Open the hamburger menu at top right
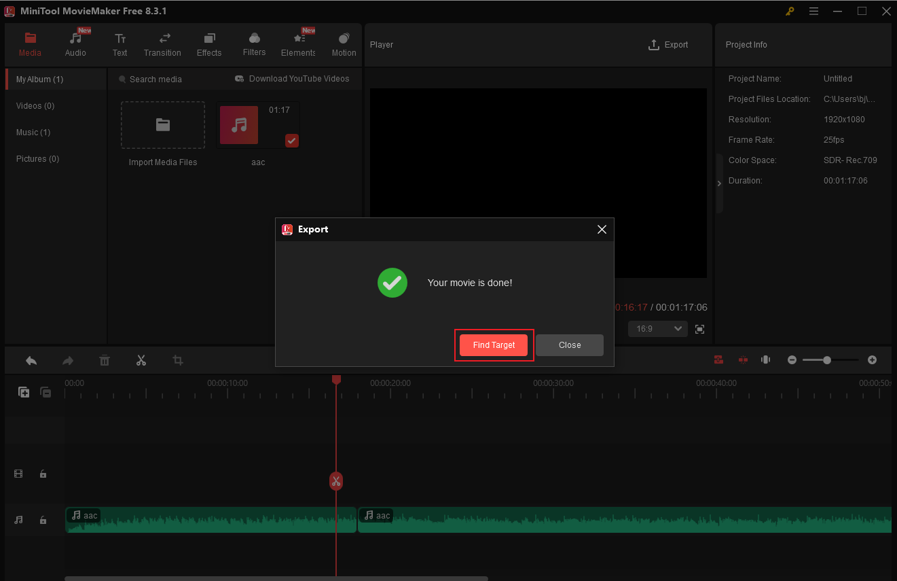This screenshot has height=581, width=897. tap(813, 11)
